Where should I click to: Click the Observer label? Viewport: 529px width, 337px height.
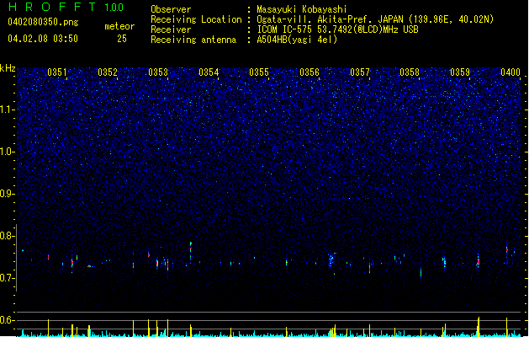(171, 9)
